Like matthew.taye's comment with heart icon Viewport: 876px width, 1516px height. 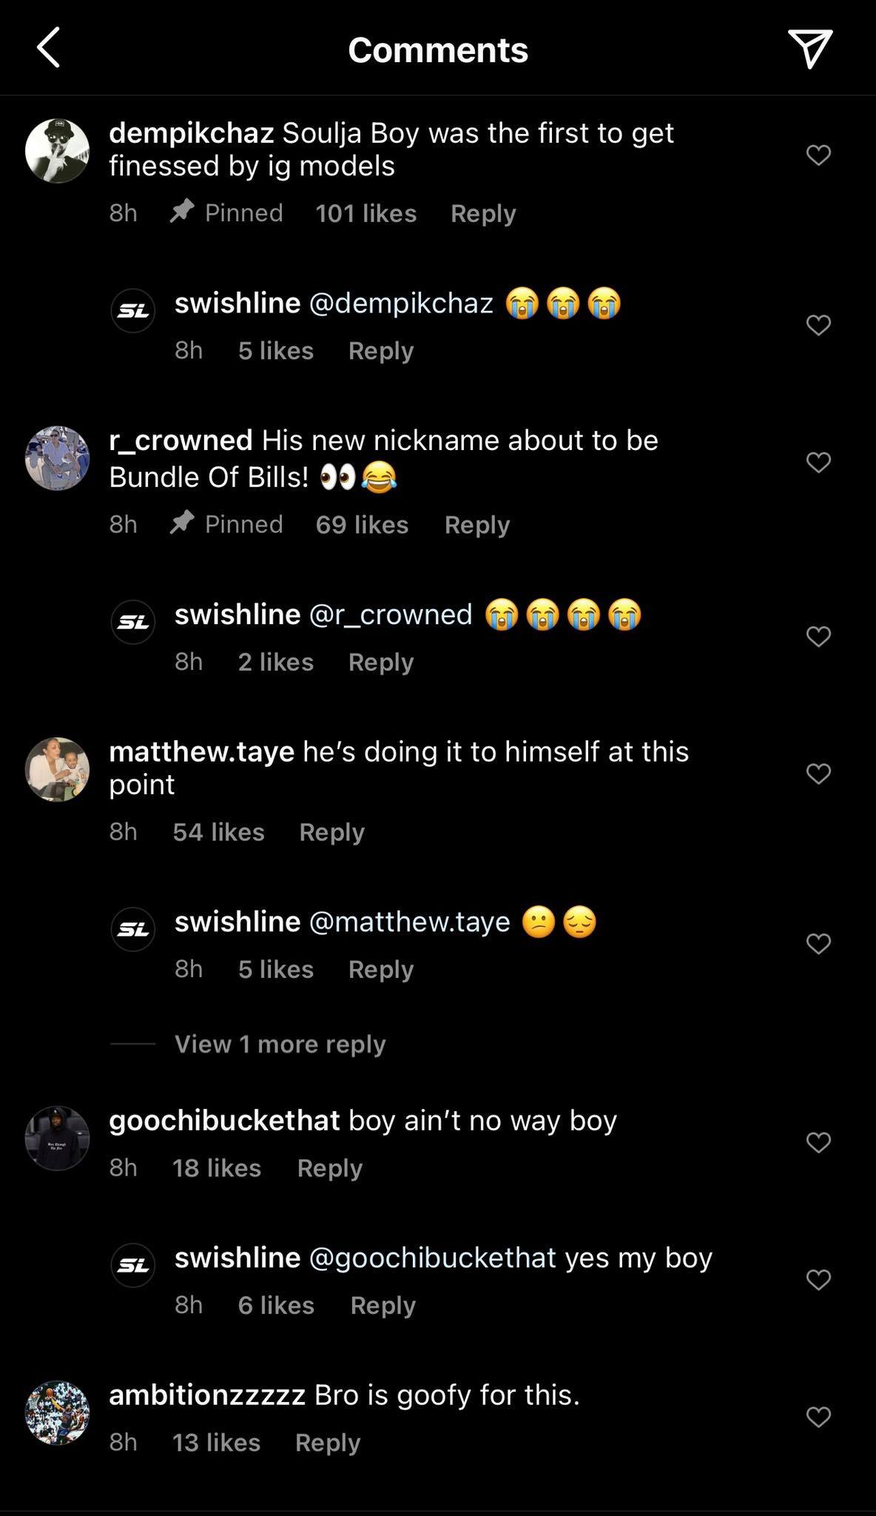818,774
